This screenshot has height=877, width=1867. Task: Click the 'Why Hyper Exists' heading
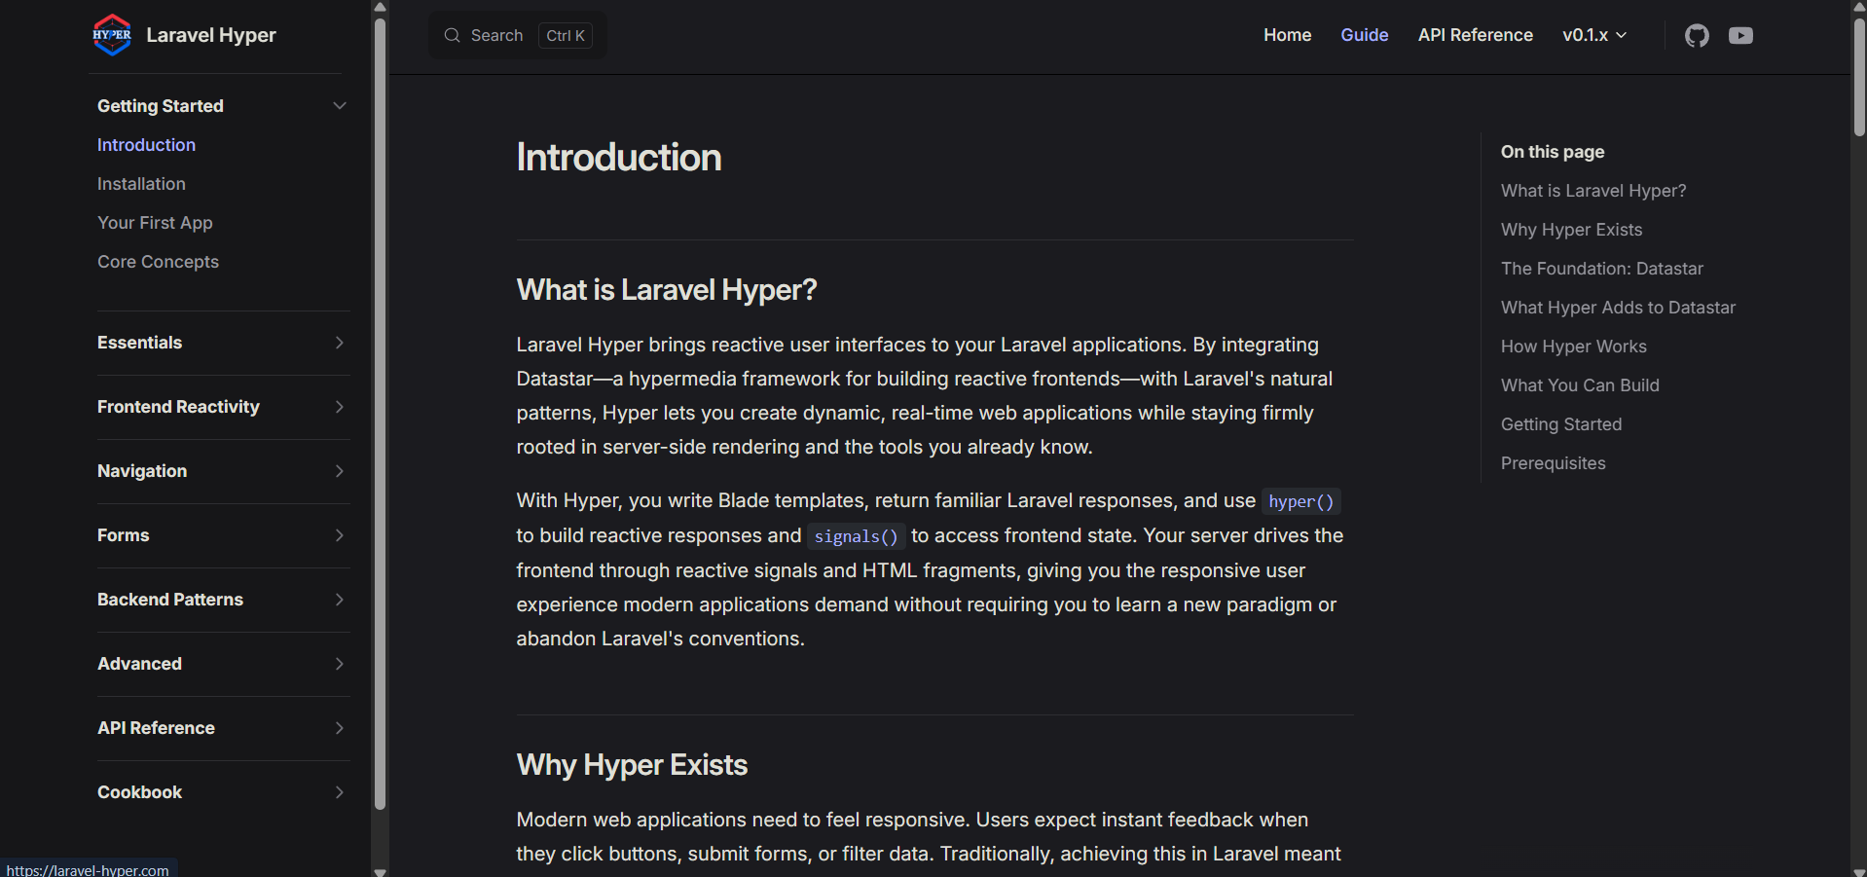[x=632, y=765]
